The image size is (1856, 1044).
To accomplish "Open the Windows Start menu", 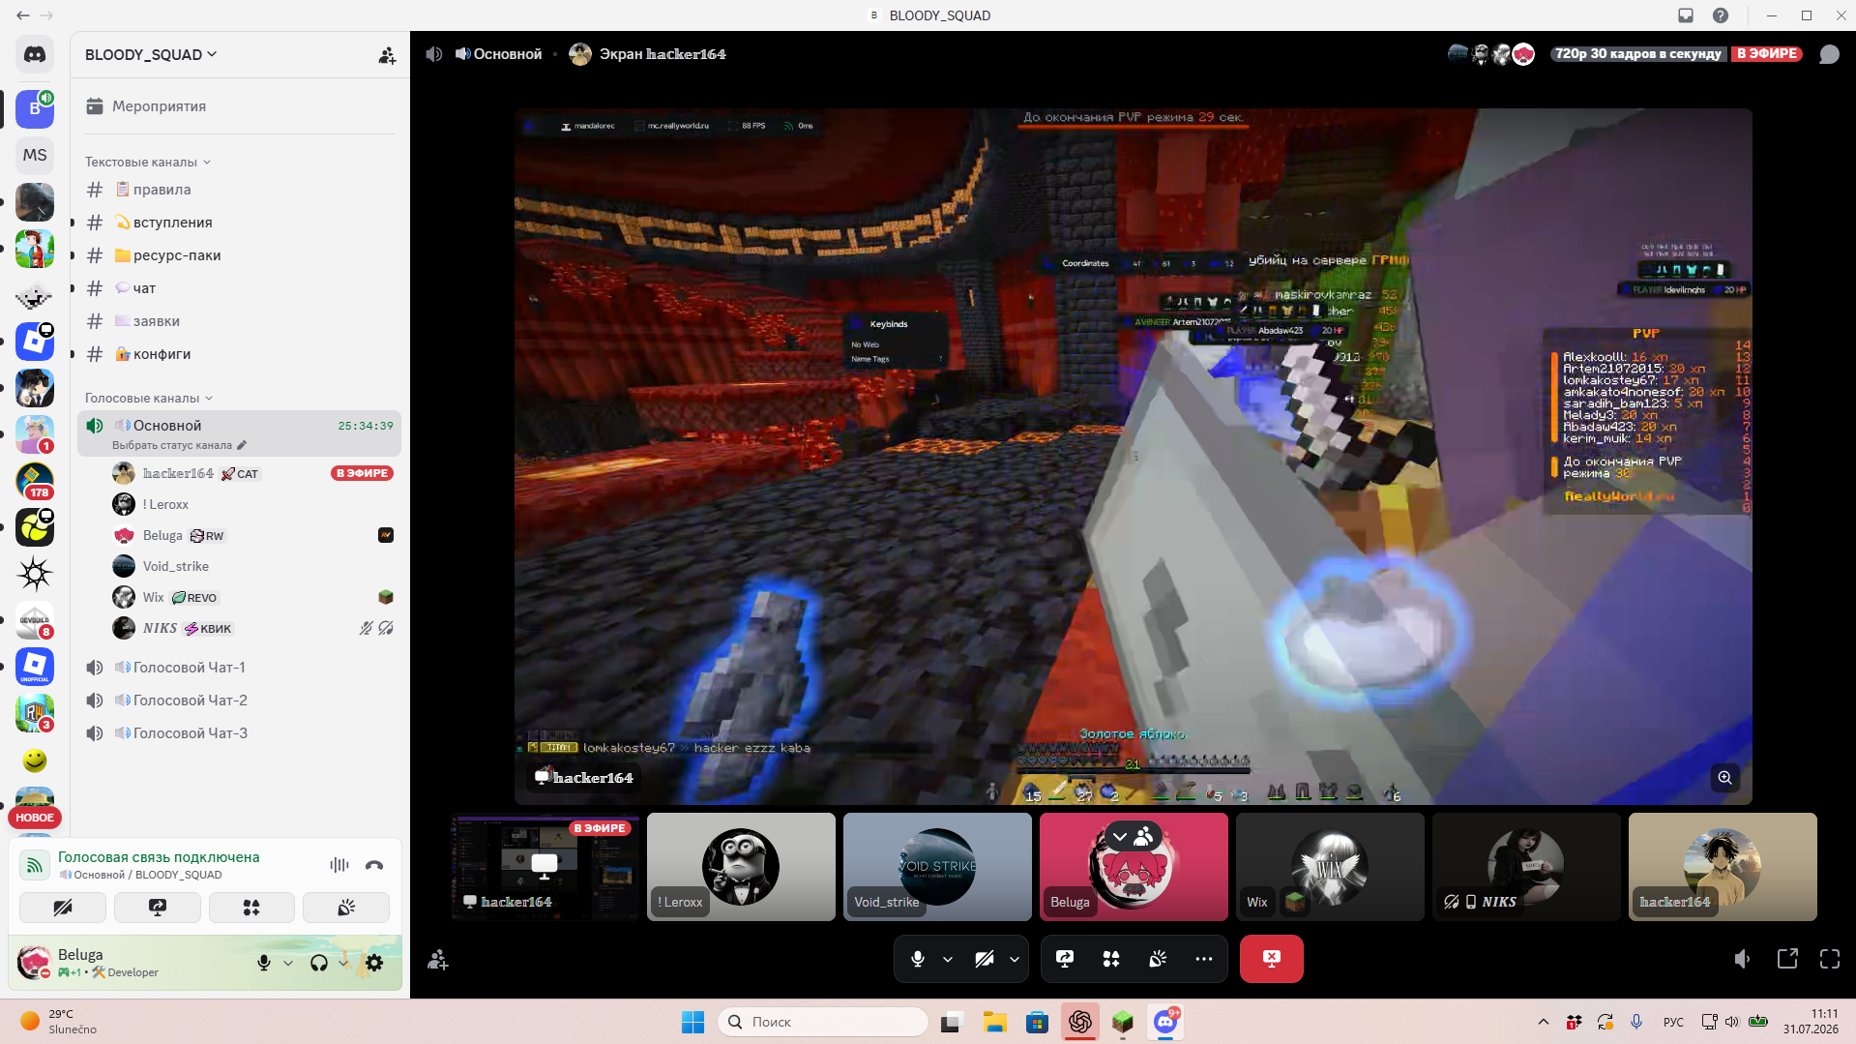I will tap(693, 1022).
